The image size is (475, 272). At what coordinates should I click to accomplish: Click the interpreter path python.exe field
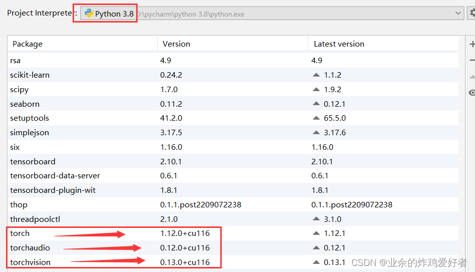tap(272, 14)
